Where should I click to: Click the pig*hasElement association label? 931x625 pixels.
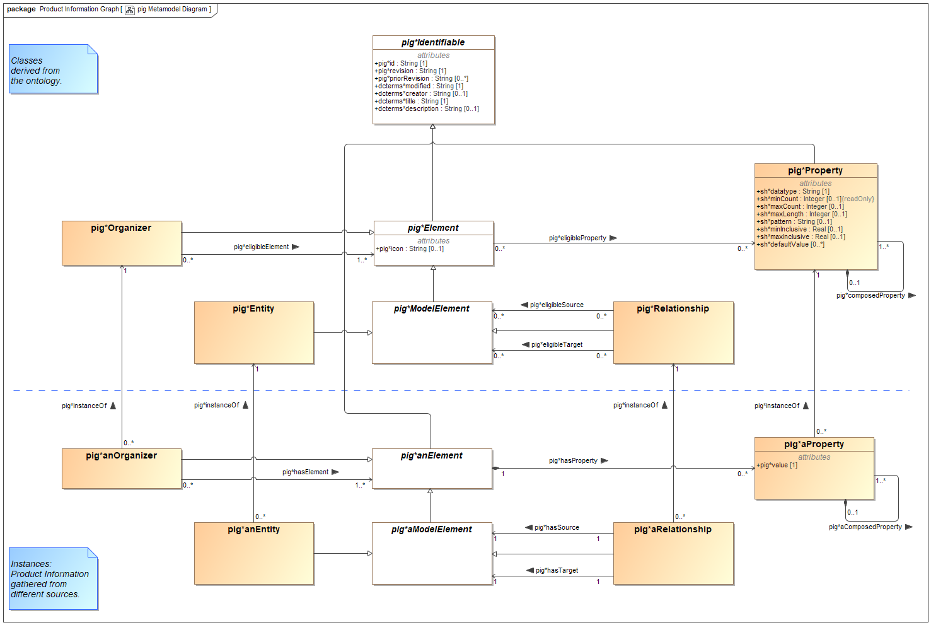pos(305,472)
